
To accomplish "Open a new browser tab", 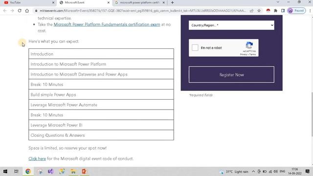I will [x=172, y=2].
